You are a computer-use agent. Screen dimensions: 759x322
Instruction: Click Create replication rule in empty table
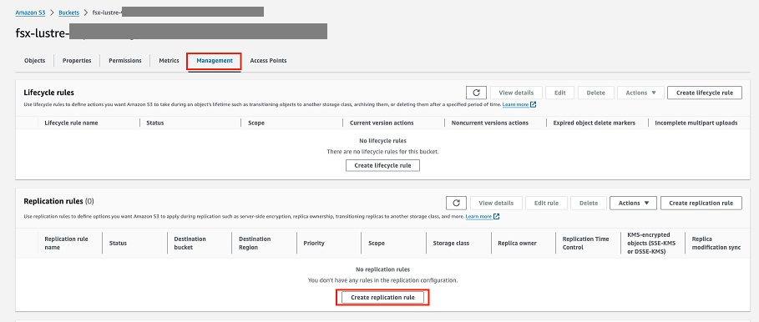pyautogui.click(x=382, y=297)
